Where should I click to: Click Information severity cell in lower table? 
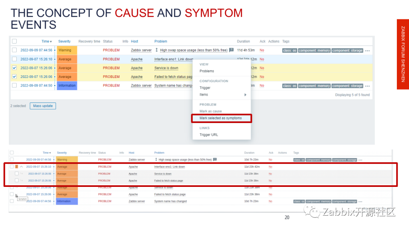[x=67, y=201]
